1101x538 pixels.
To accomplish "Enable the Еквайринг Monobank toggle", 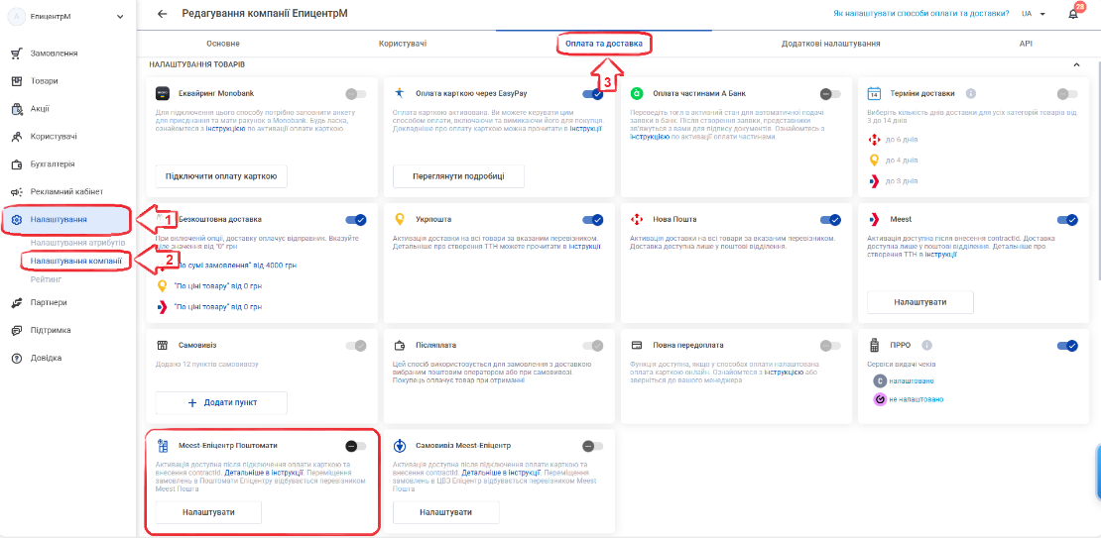I will click(x=356, y=94).
